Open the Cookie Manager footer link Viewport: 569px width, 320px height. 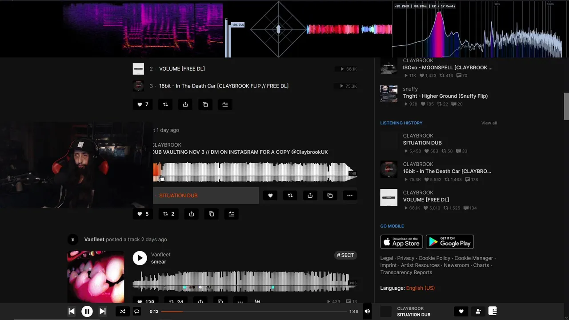tap(473, 258)
